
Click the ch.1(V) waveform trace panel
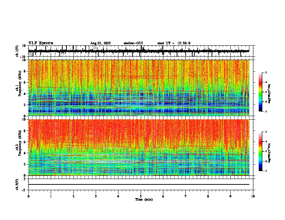tap(140, 51)
